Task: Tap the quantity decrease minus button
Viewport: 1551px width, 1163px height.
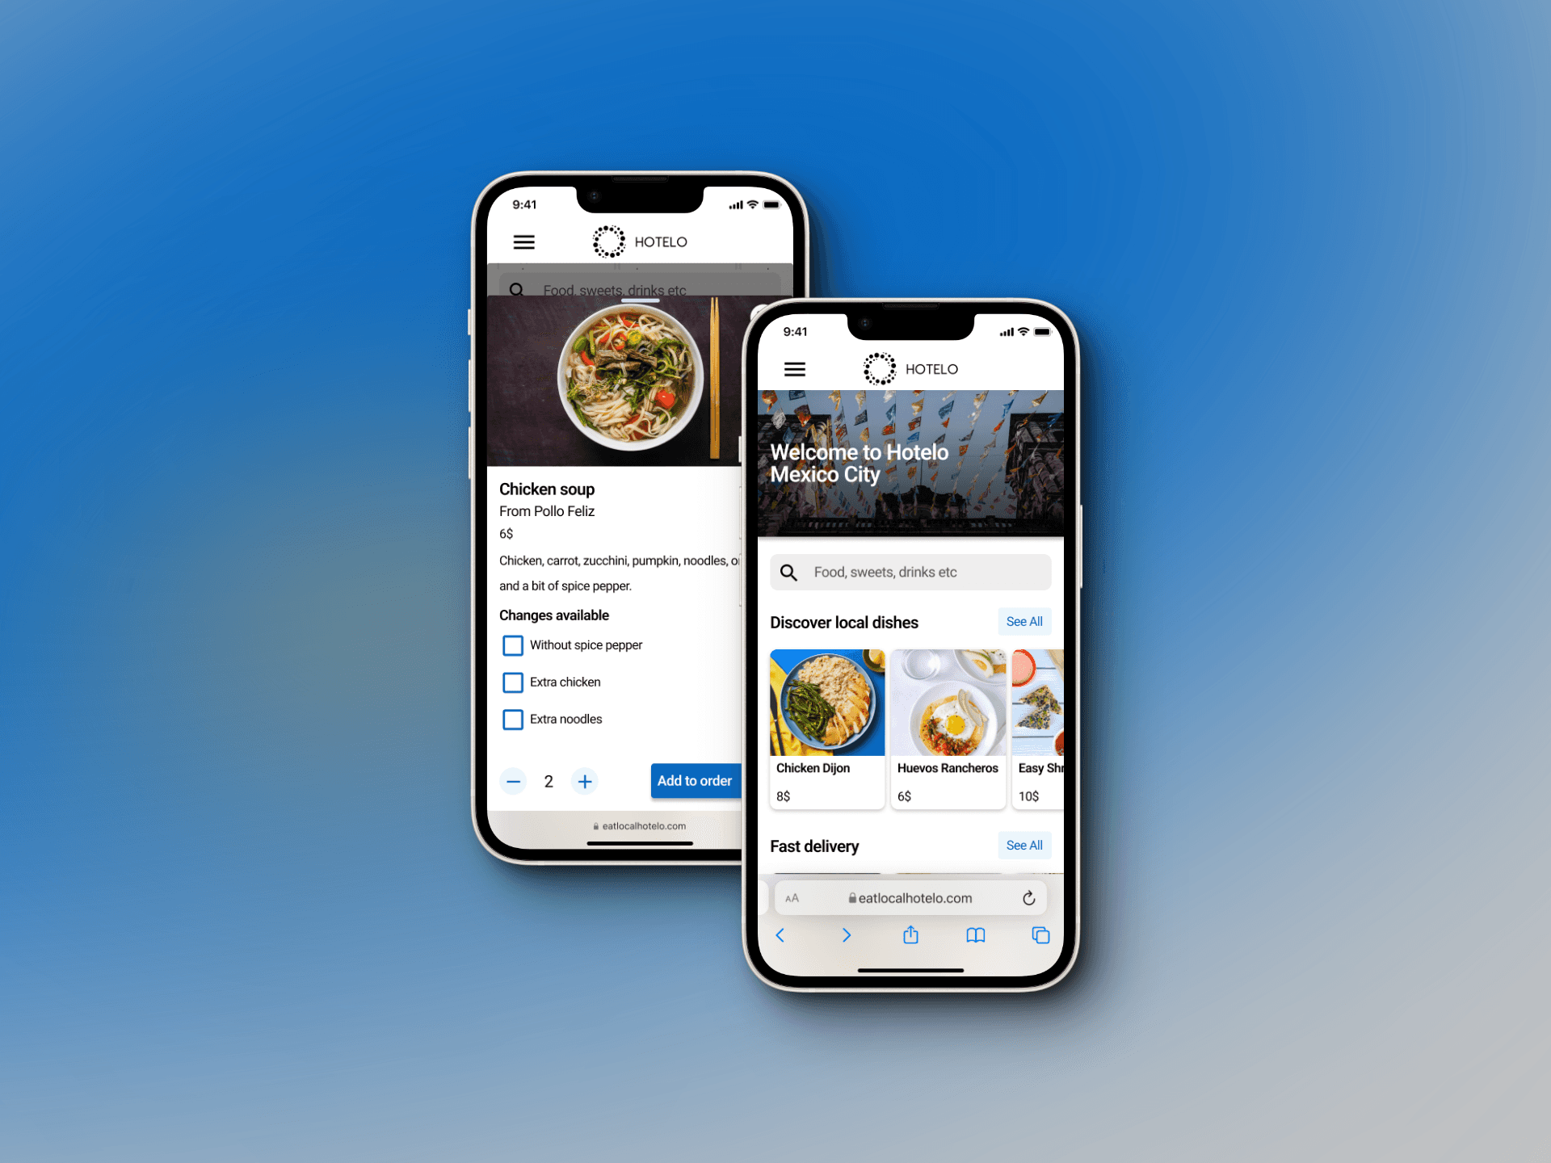Action: [x=513, y=781]
